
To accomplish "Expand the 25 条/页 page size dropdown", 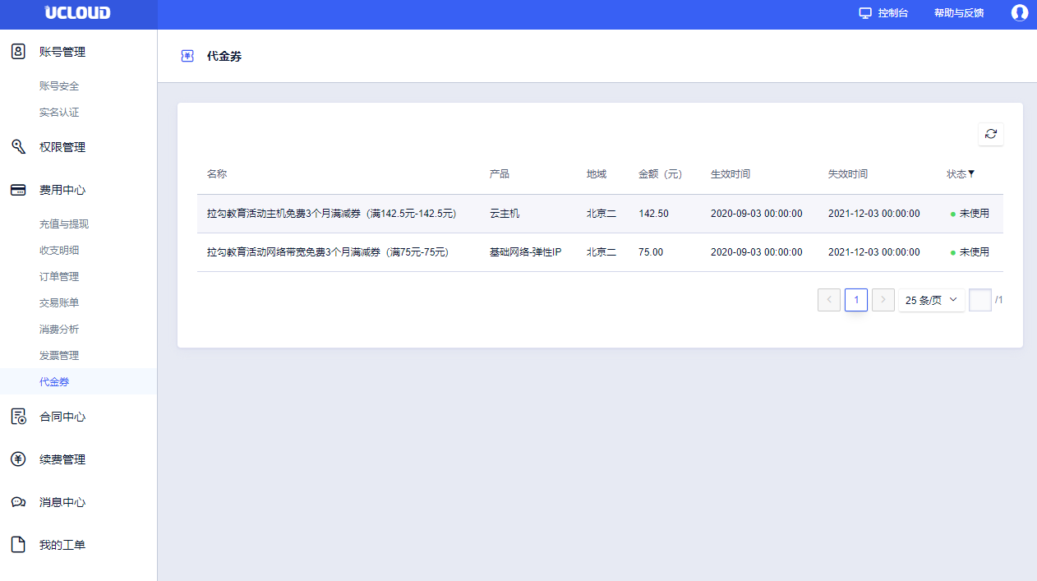I will [x=931, y=300].
